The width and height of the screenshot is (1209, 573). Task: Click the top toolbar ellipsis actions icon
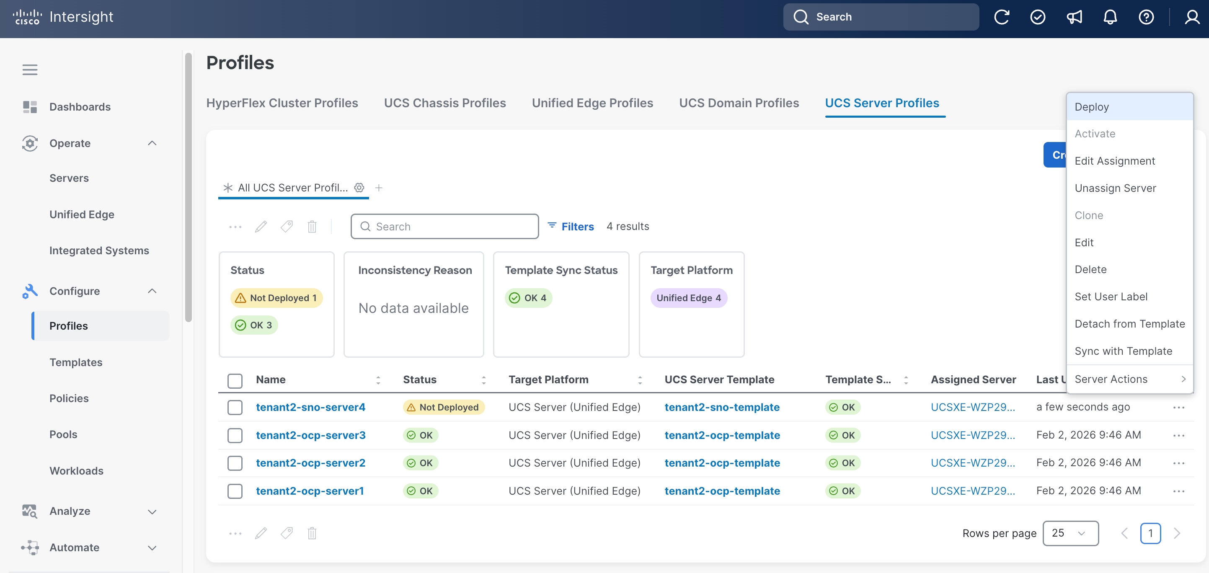pyautogui.click(x=235, y=227)
